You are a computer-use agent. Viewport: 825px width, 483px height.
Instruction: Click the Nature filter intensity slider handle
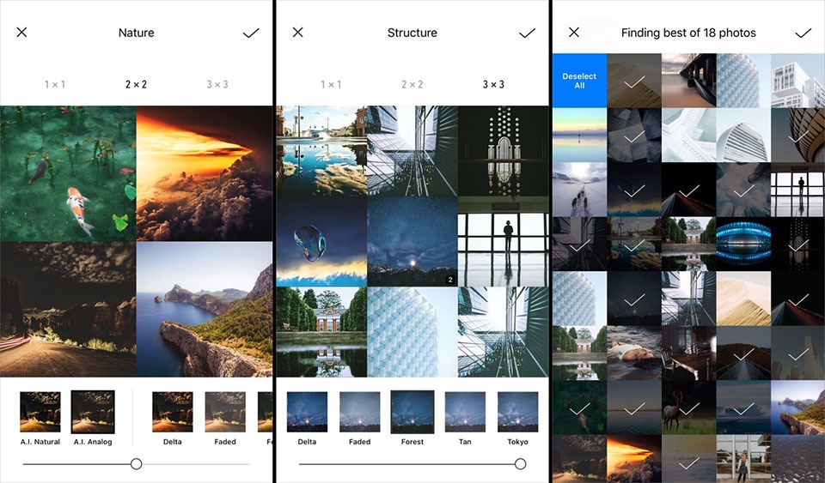pos(137,463)
